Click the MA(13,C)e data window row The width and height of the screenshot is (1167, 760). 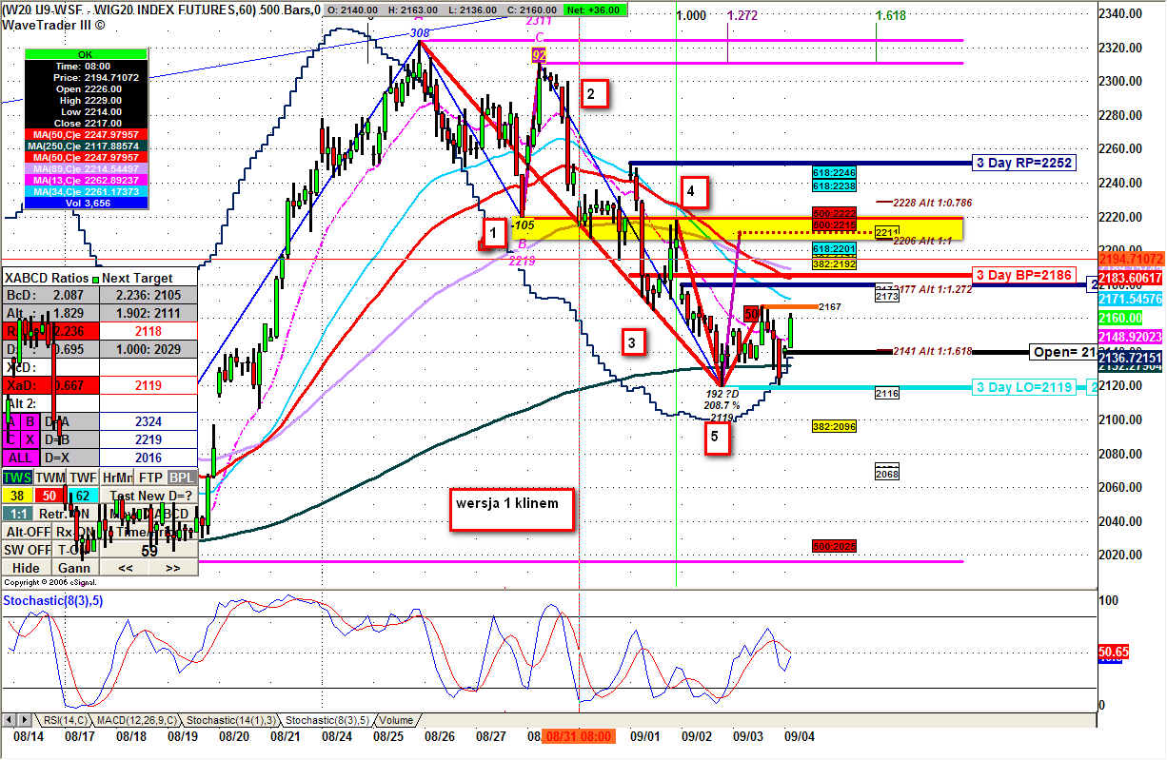[x=86, y=180]
